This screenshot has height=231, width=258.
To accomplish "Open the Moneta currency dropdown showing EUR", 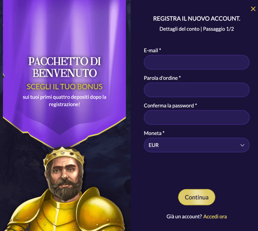I will tap(197, 145).
